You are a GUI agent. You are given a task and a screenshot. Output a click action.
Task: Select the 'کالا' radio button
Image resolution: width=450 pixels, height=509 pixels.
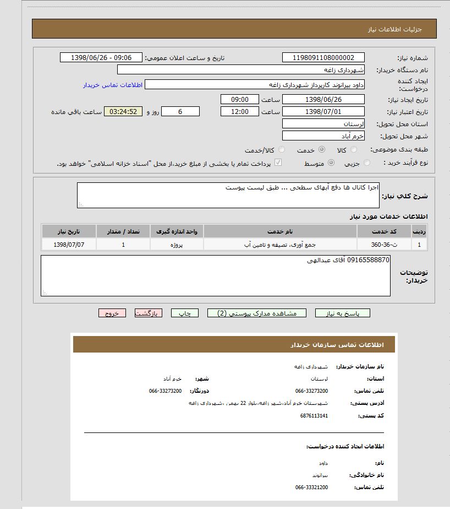click(x=354, y=150)
